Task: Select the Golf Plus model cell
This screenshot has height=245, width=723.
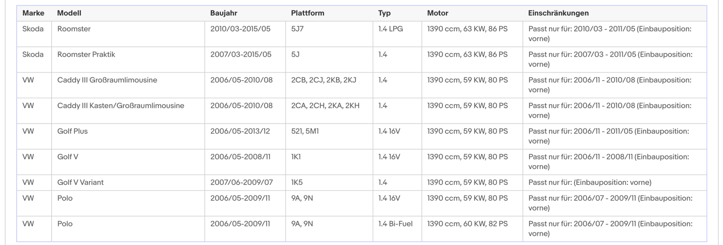Action: coord(72,131)
